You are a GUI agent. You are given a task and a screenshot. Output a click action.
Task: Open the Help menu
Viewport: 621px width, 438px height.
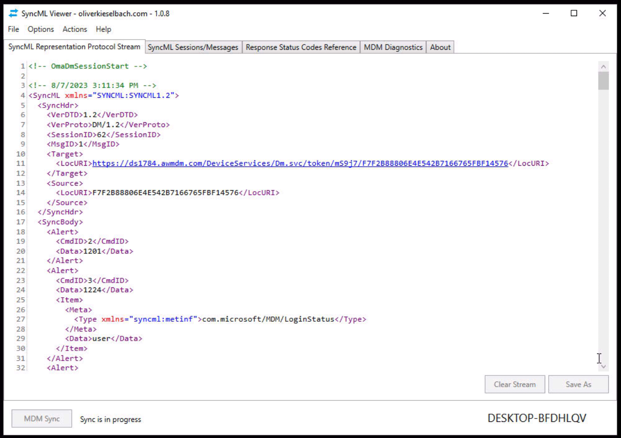[103, 29]
